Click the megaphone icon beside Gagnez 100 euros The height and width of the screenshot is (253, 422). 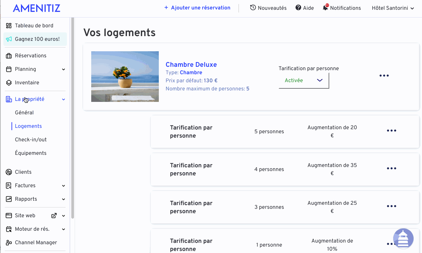[x=9, y=39]
